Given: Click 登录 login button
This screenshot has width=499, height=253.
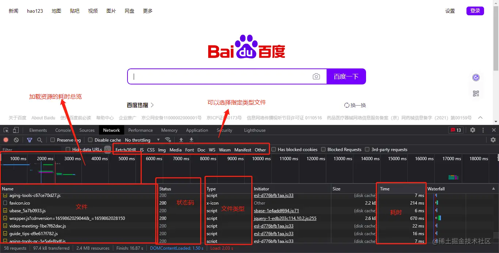Looking at the screenshot, I should (x=475, y=11).
